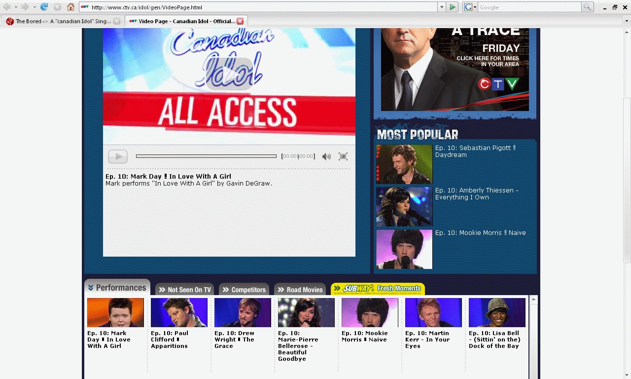This screenshot has height=379, width=631.
Task: Click the Most Popular heading
Action: coord(418,134)
